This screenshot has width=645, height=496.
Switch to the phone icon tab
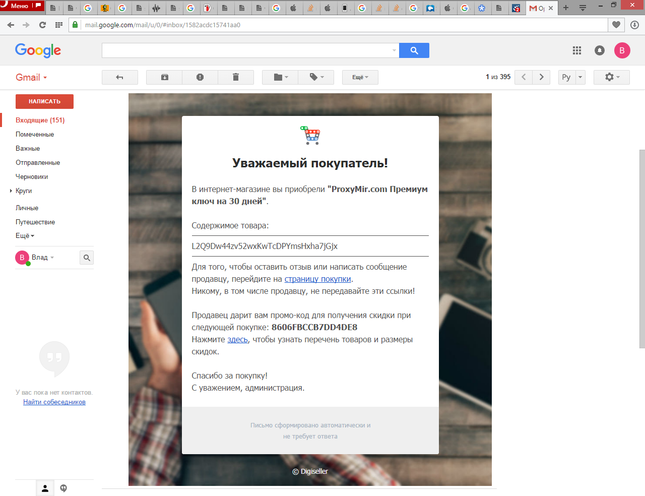pyautogui.click(x=345, y=8)
